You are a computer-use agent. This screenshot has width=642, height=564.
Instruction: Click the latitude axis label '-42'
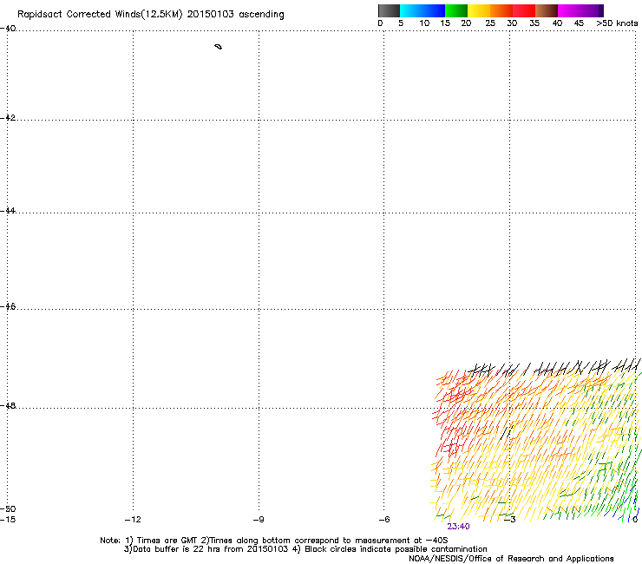tap(8, 117)
